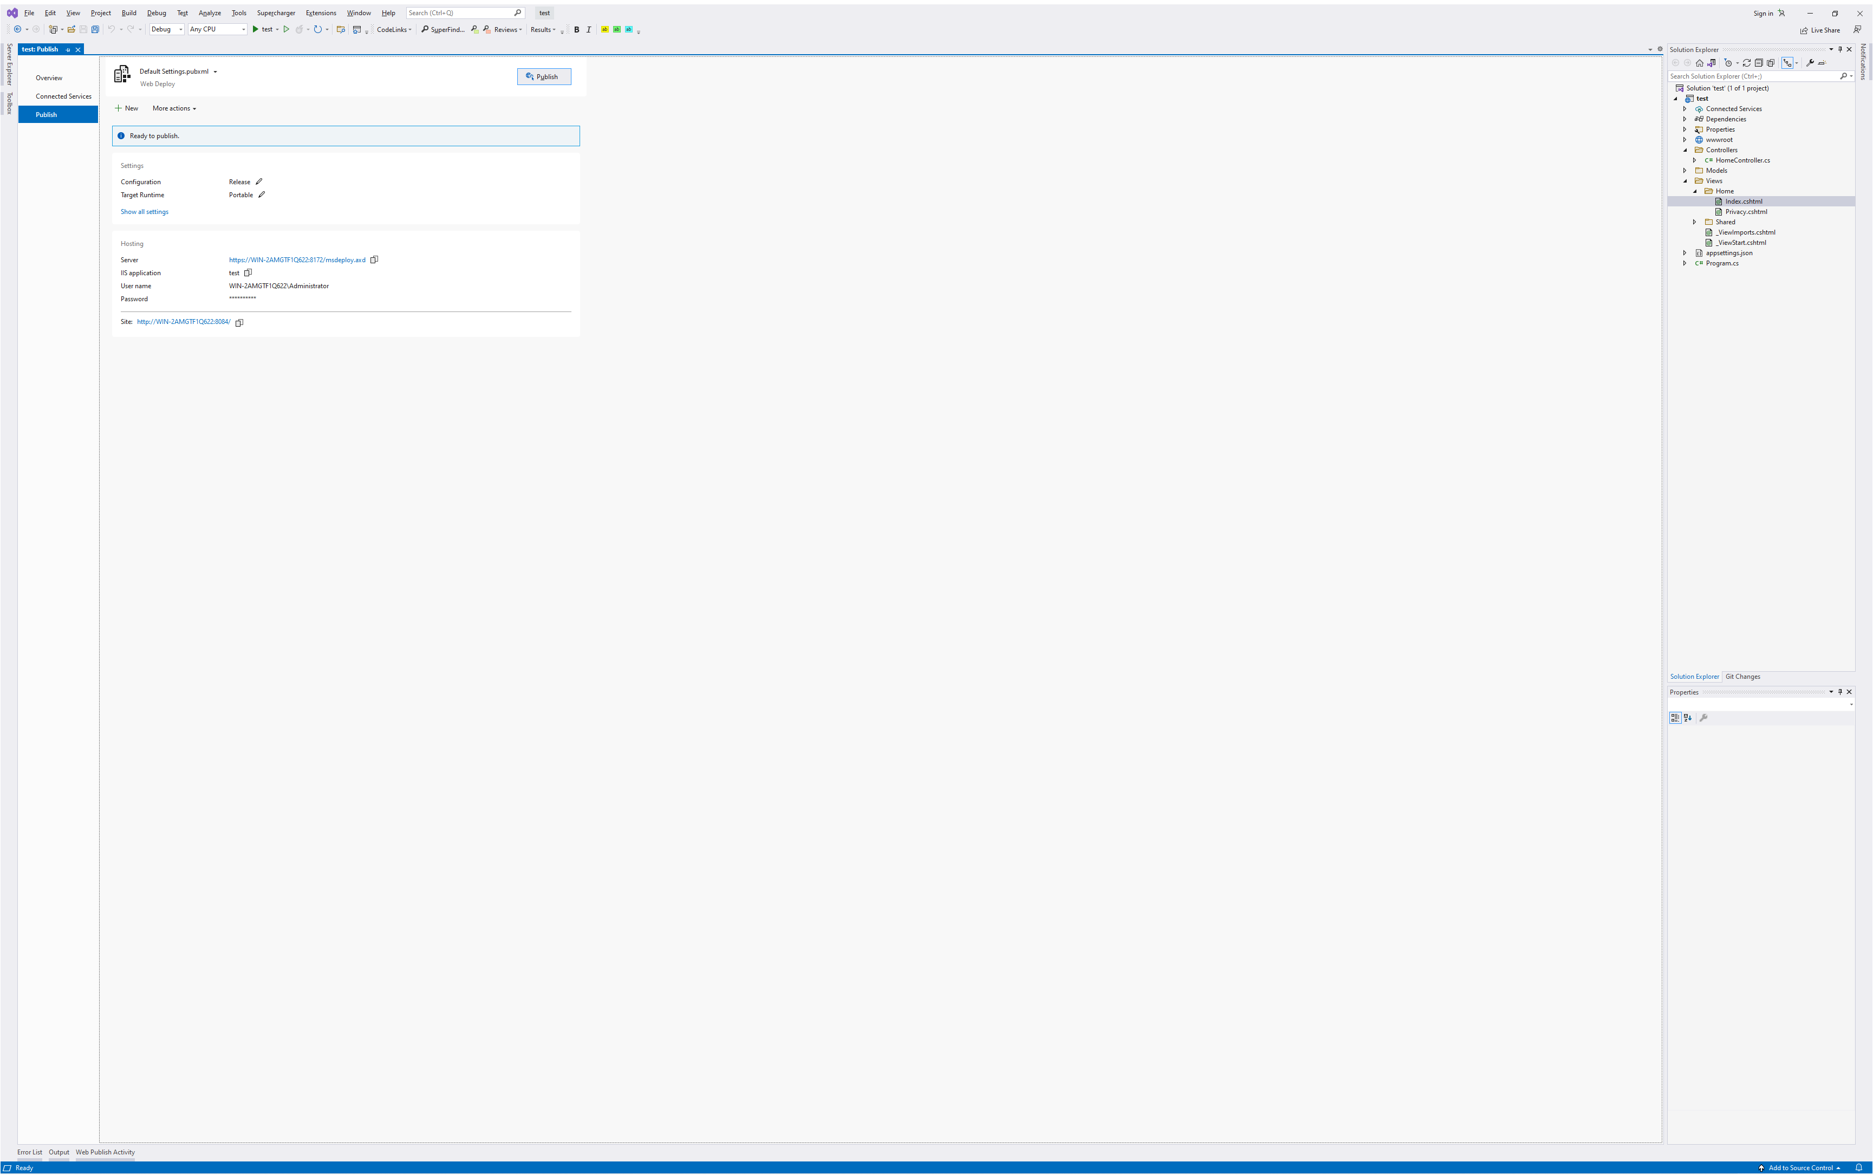Click the Save All toolbar icon
1873x1175 pixels.
click(95, 30)
